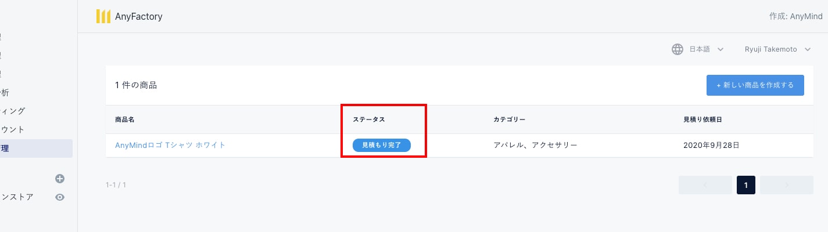
Task: Click the globe language icon
Action: point(677,49)
